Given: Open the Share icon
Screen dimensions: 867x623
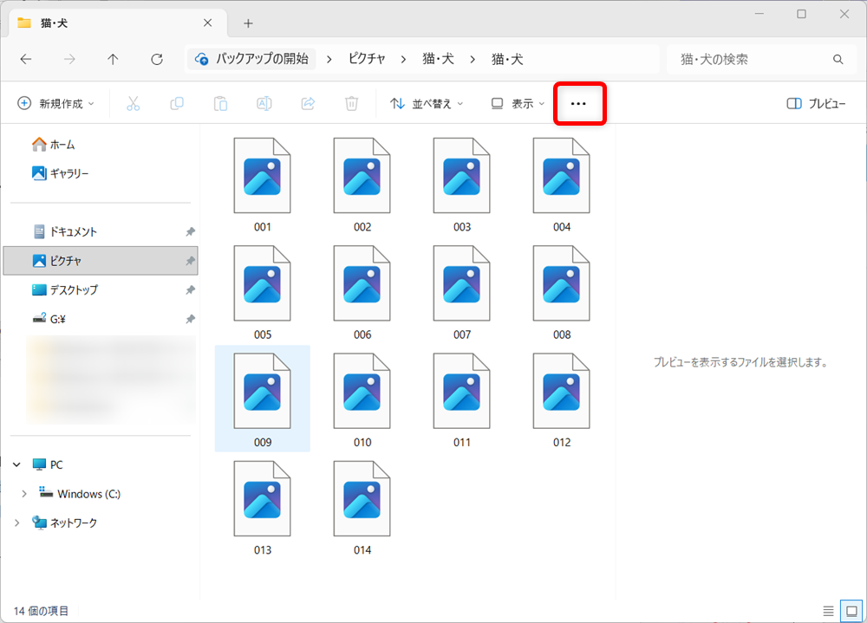Looking at the screenshot, I should coord(307,103).
